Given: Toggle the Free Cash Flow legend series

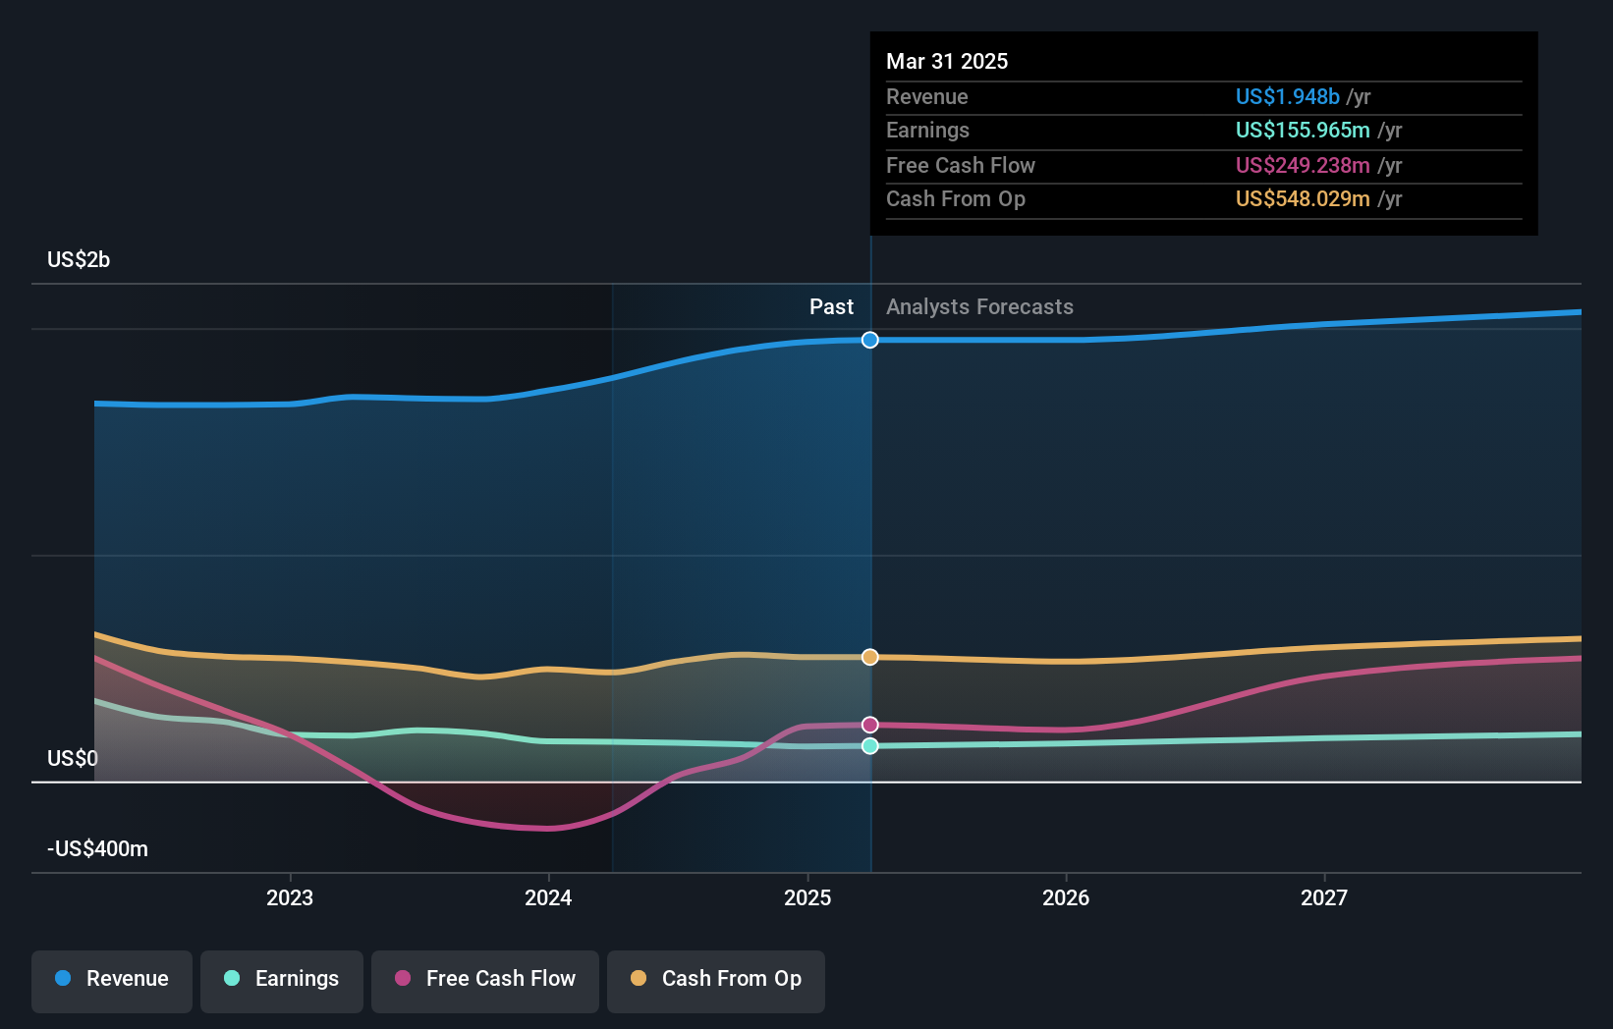Looking at the screenshot, I should click(485, 981).
